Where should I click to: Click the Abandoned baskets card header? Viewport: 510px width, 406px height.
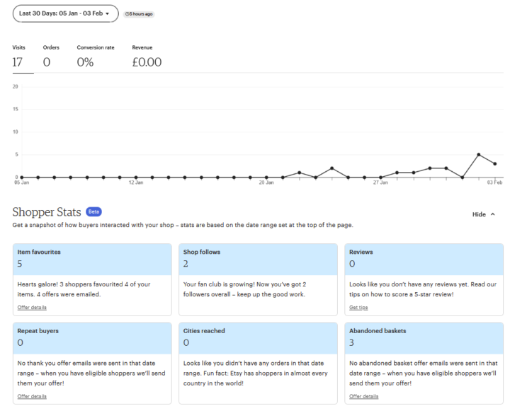[x=424, y=337]
